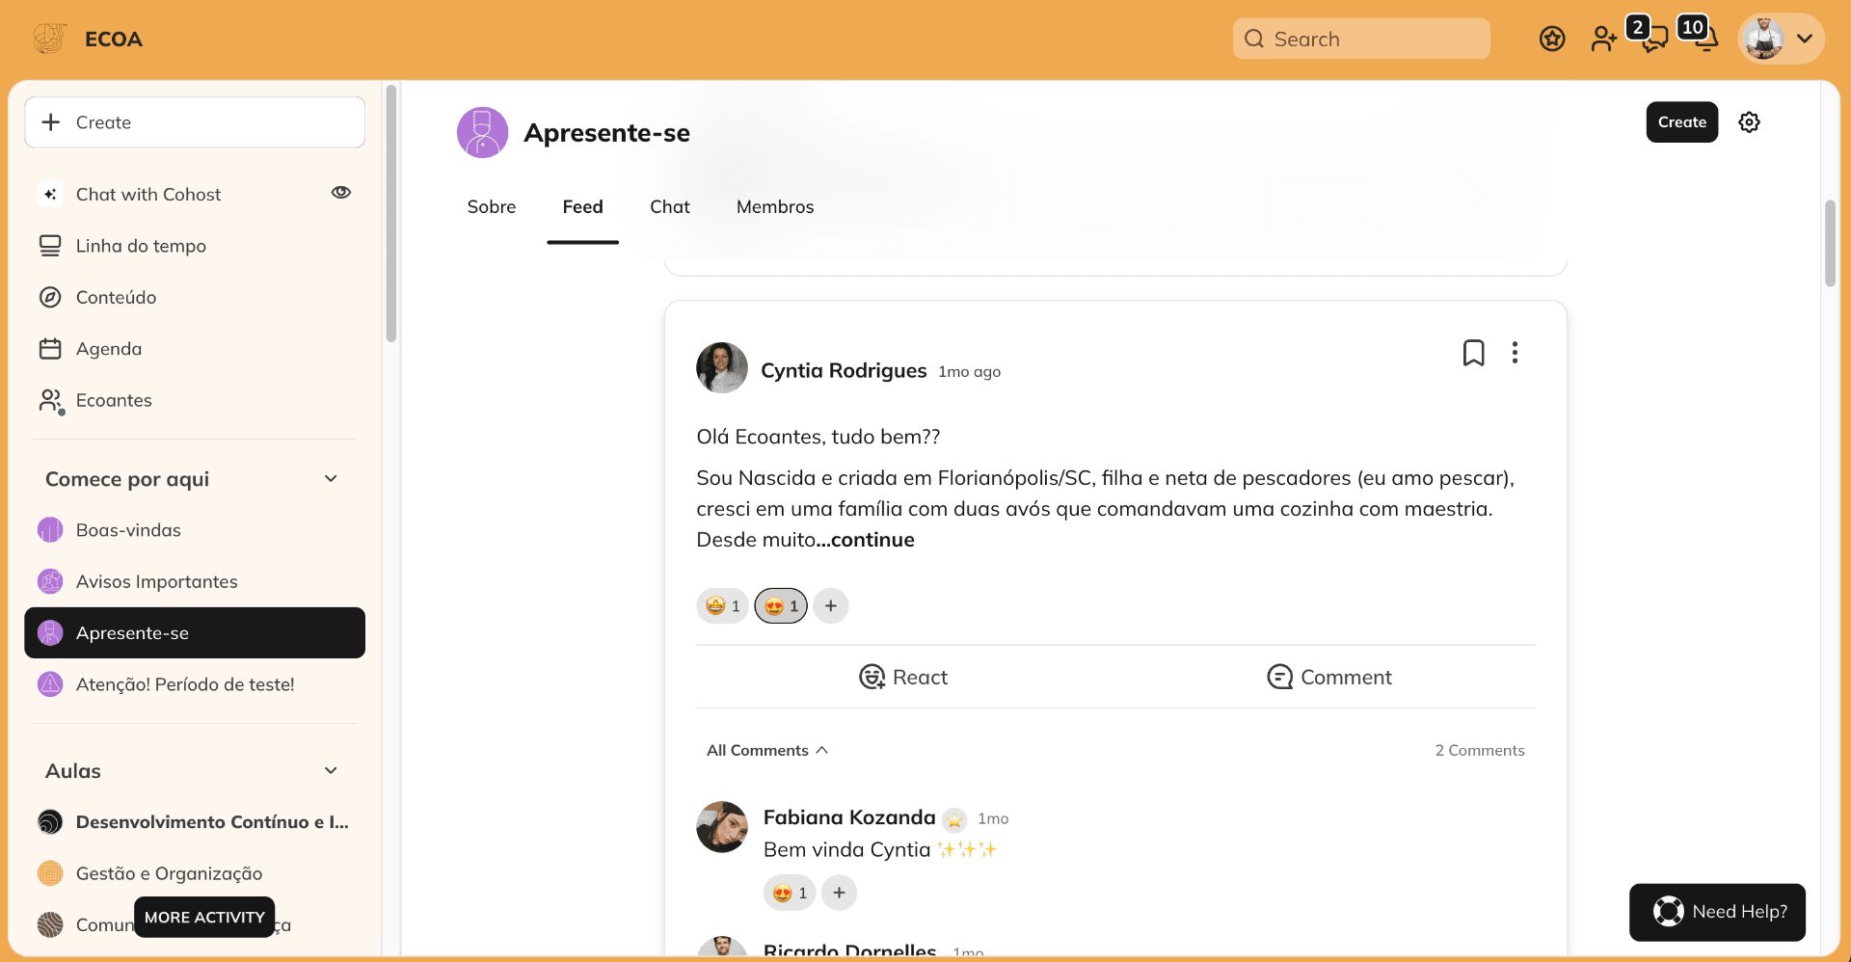Click the sidebar scrollbar

click(390, 214)
